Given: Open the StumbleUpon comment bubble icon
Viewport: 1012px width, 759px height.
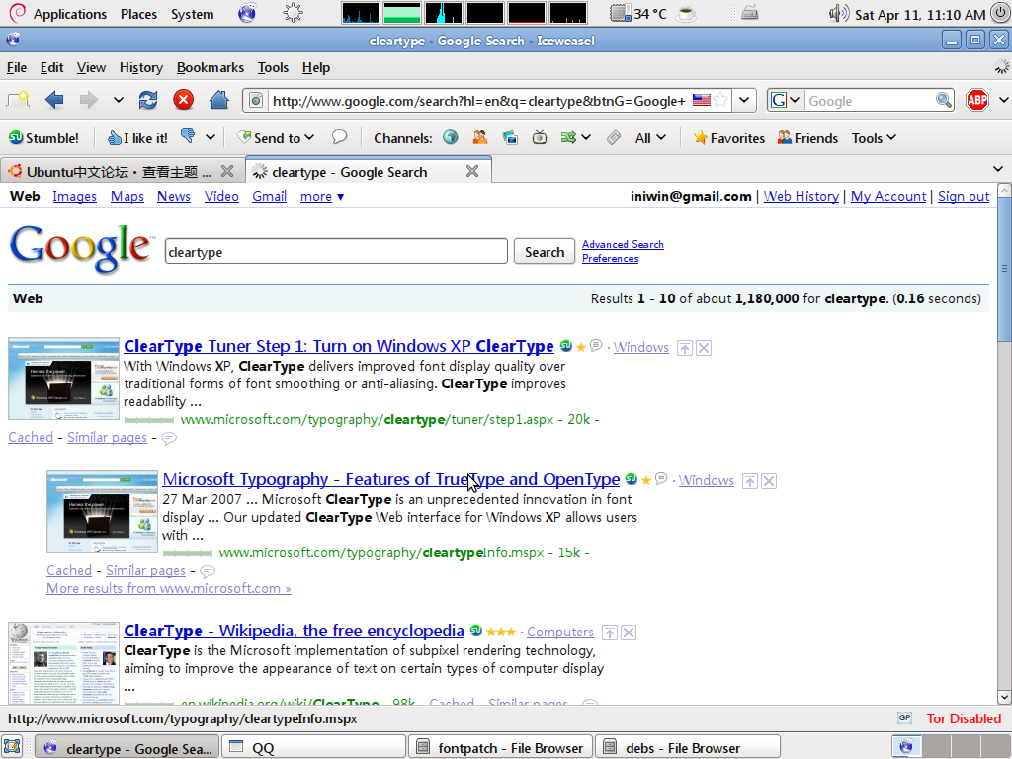Looking at the screenshot, I should (340, 137).
